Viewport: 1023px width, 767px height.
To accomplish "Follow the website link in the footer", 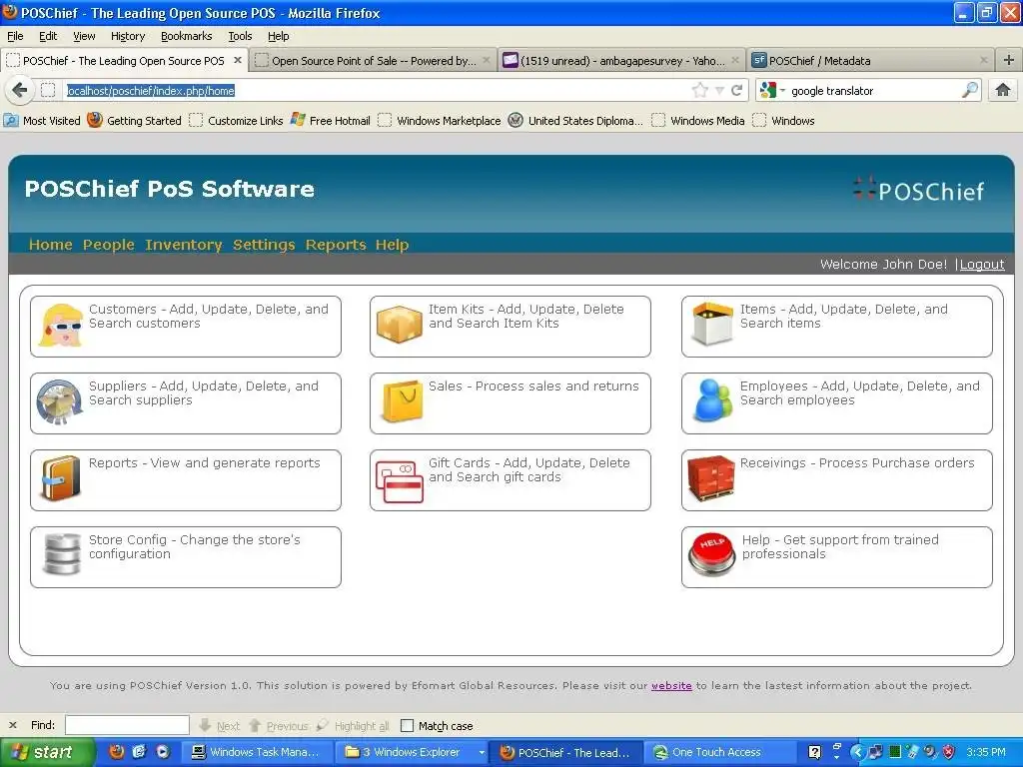I will coord(671,685).
